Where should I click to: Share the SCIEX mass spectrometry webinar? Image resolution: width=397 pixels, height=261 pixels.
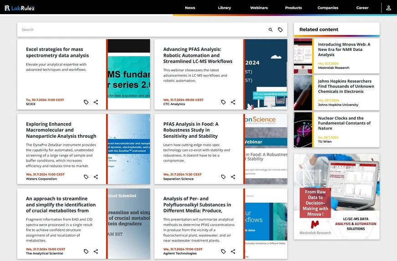coord(96,102)
